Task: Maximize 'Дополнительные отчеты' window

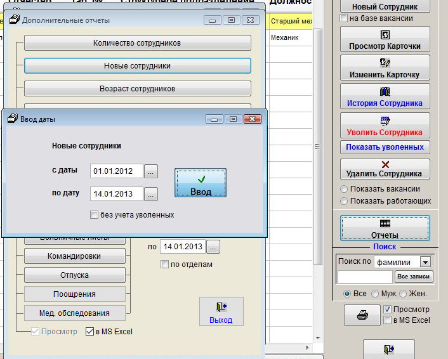Action: (x=232, y=20)
